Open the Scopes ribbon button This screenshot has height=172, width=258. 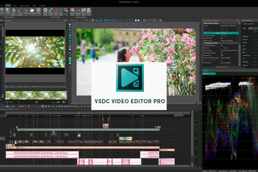click(x=26, y=11)
